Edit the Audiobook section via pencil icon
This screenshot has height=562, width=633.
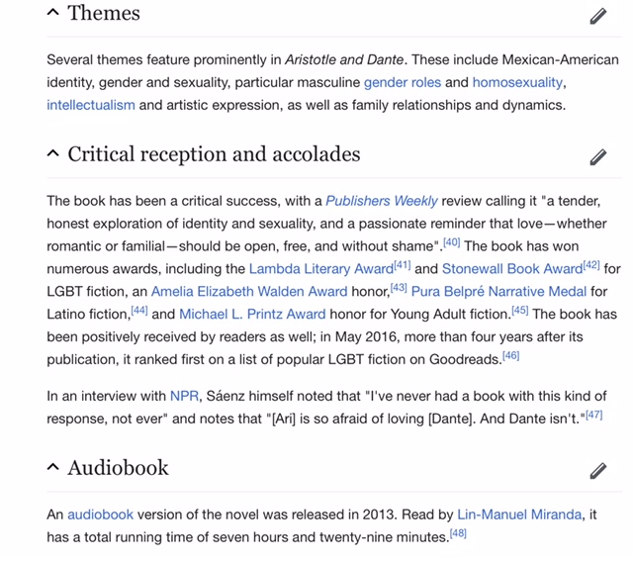point(597,471)
